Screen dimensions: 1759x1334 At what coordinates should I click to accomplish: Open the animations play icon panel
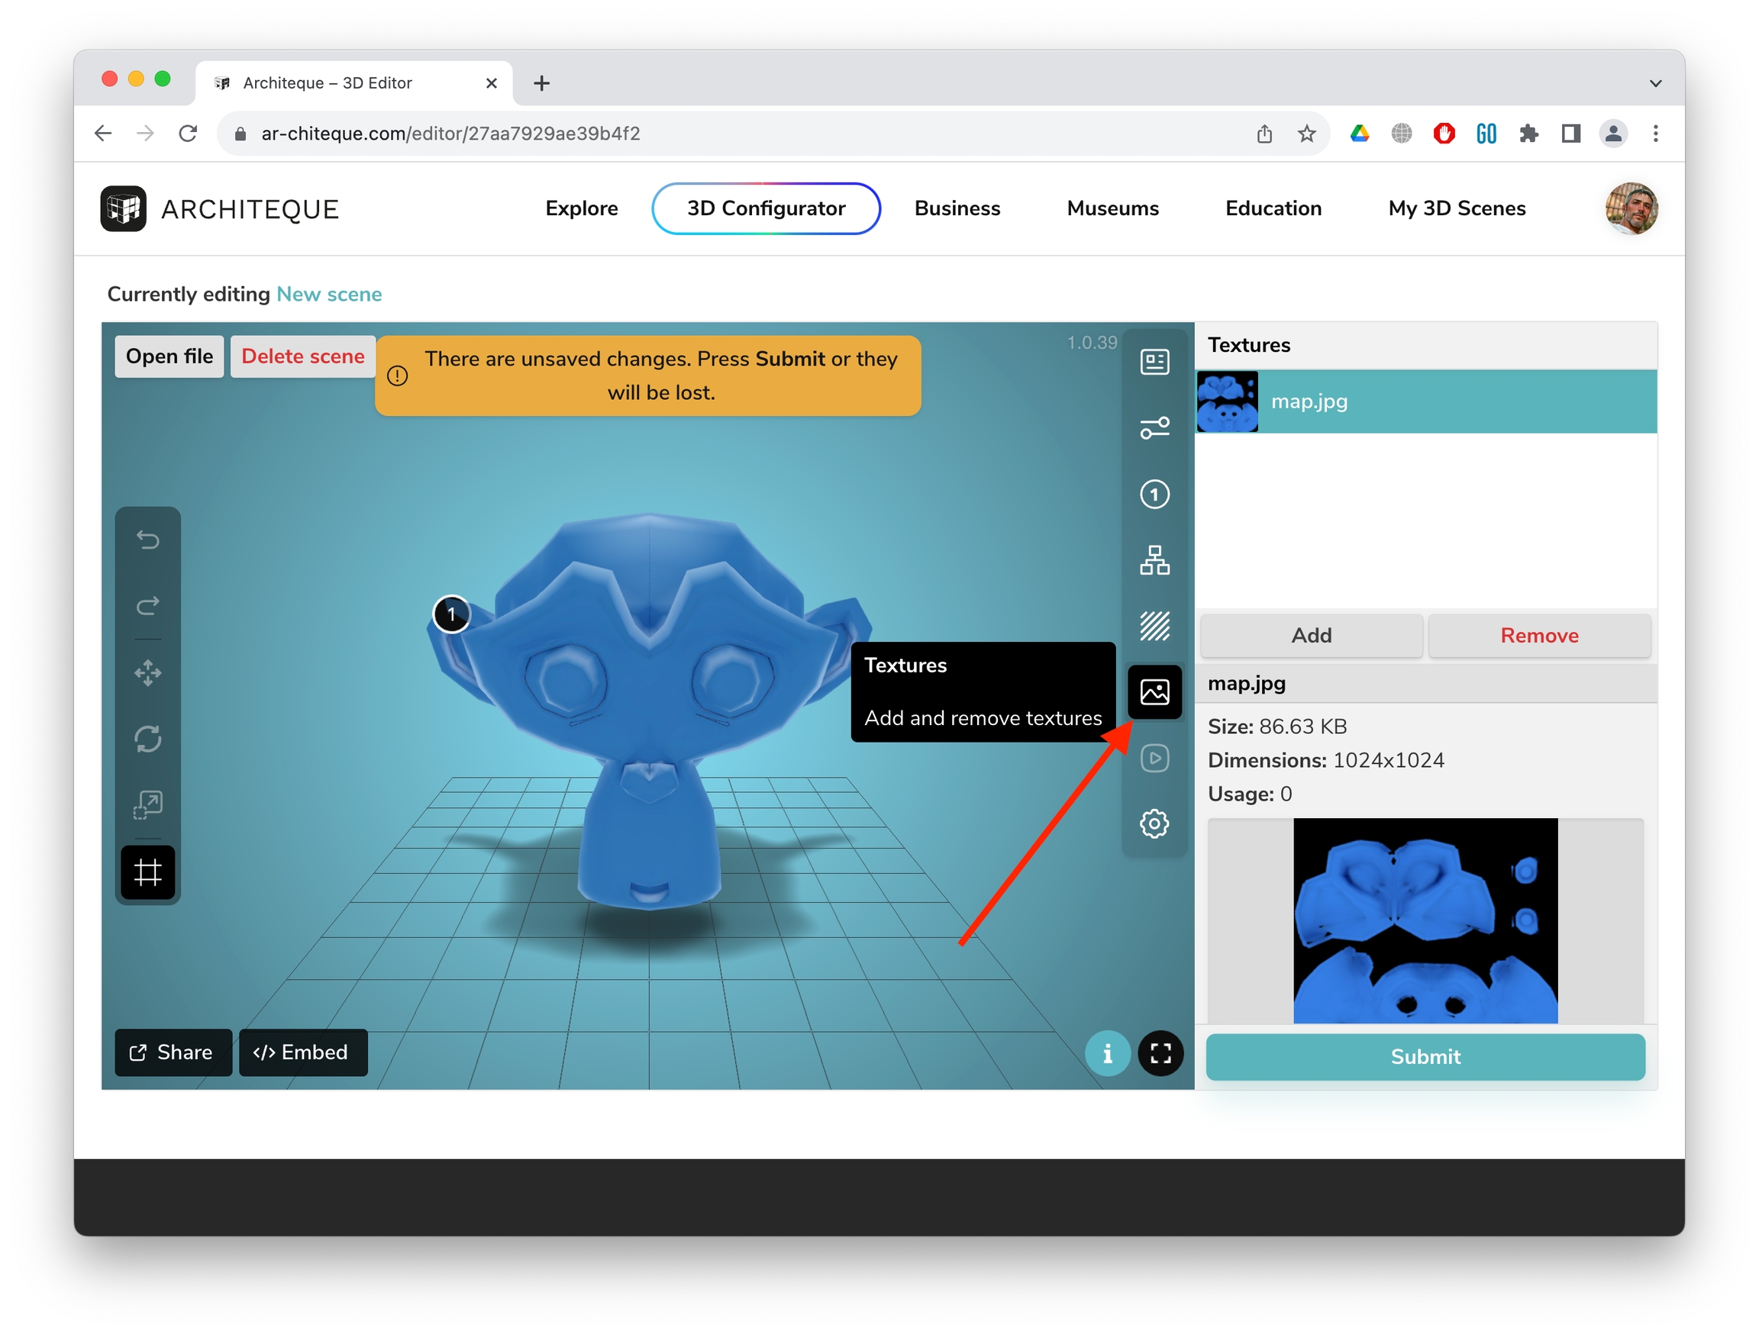(1154, 758)
